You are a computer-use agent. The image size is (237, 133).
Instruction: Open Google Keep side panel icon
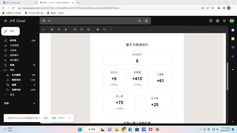[x=233, y=39]
